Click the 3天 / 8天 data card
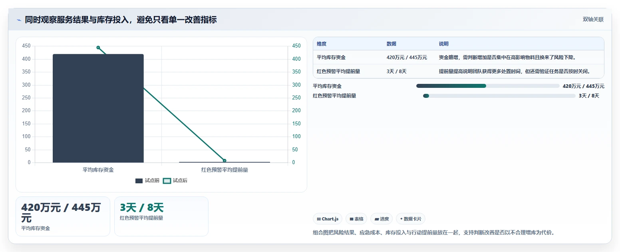The image size is (620, 252). click(x=161, y=216)
